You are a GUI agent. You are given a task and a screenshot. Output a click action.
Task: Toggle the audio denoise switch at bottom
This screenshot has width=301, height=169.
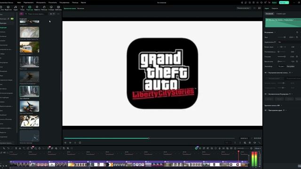266,110
